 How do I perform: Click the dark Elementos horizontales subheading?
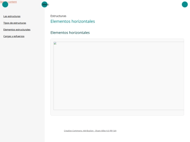point(70,33)
